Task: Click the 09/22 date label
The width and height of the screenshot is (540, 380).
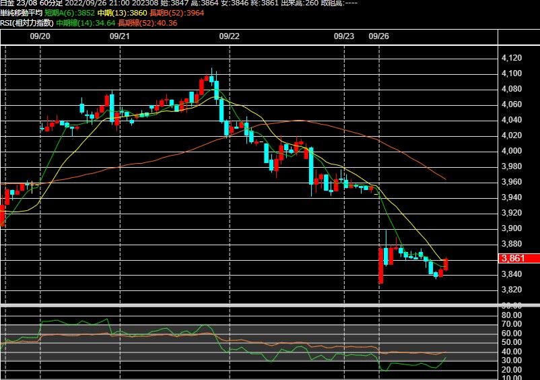Action: tap(229, 36)
